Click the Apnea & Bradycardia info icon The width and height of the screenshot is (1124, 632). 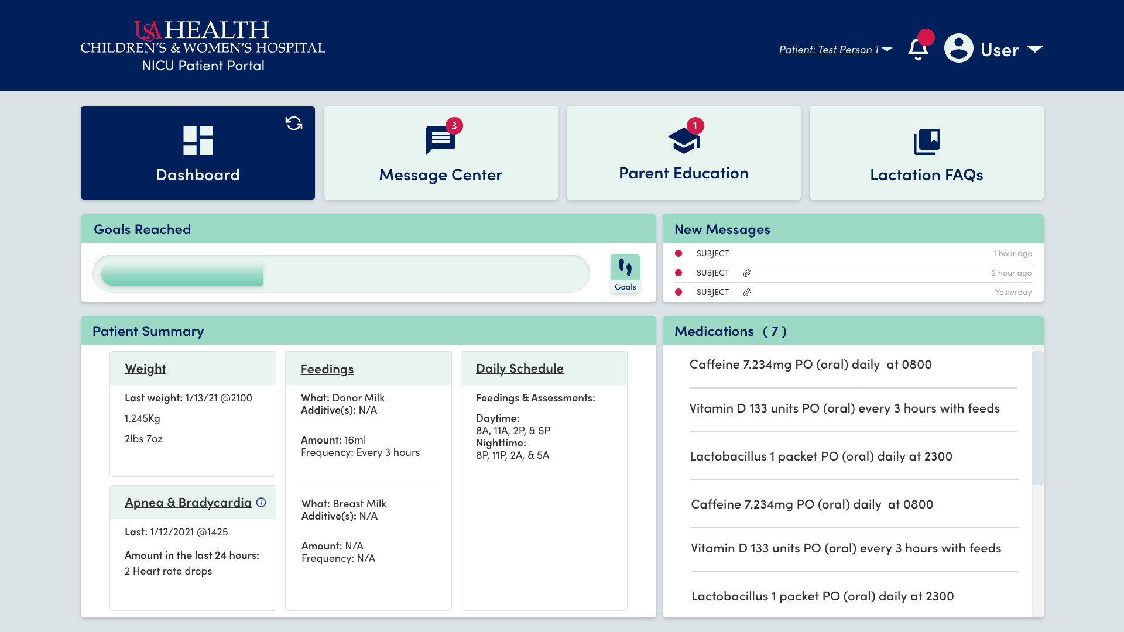coord(261,503)
